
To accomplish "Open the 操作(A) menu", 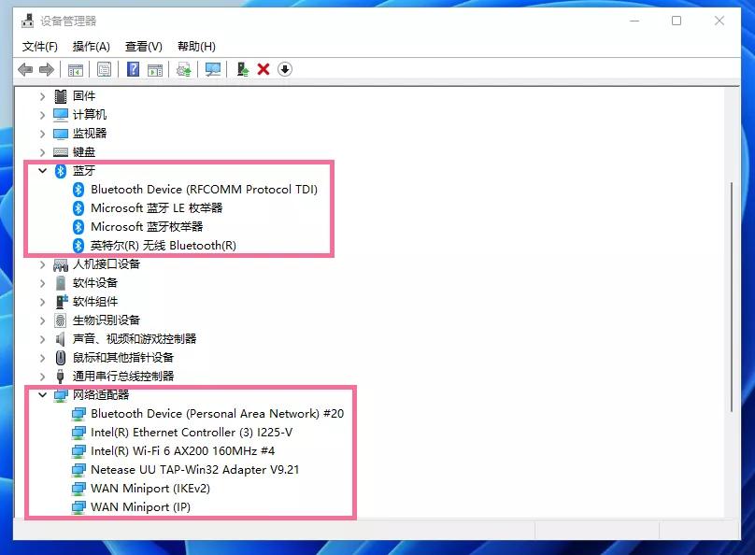I will (91, 47).
